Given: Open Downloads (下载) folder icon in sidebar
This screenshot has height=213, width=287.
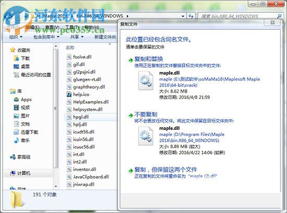Looking at the screenshot, I should pyautogui.click(x=16, y=59).
